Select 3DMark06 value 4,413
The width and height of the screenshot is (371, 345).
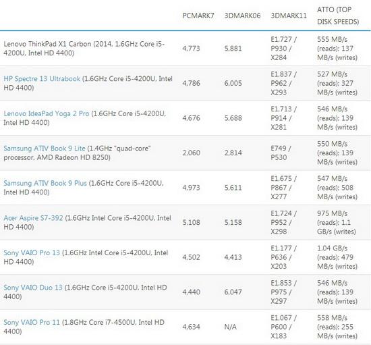[x=233, y=257]
